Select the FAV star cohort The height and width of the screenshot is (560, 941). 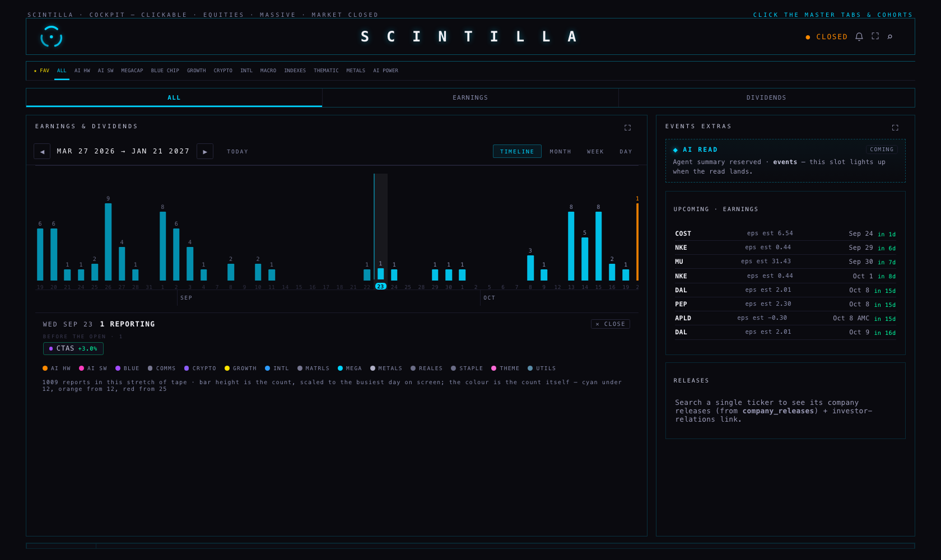[x=41, y=71]
